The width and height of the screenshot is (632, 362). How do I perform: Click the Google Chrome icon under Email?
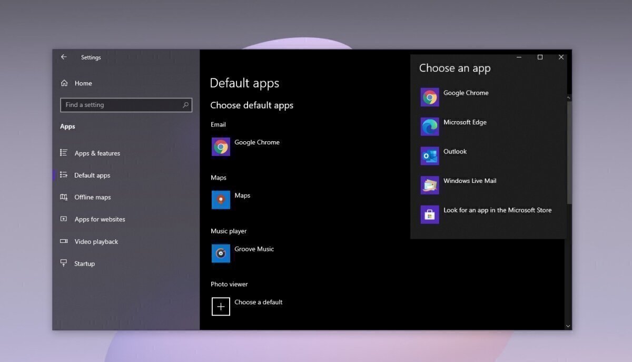pyautogui.click(x=221, y=147)
